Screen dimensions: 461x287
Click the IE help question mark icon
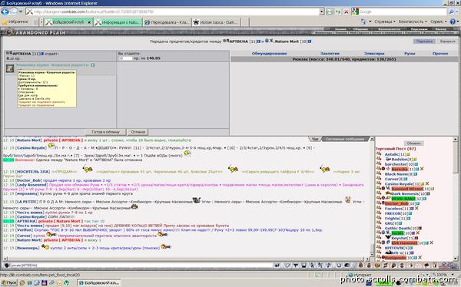tap(453, 21)
